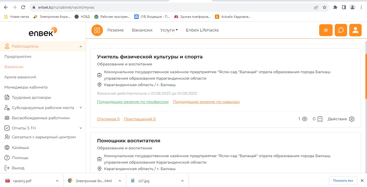Click the orange grid menu icon
The height and width of the screenshot is (187, 367).
(97, 30)
